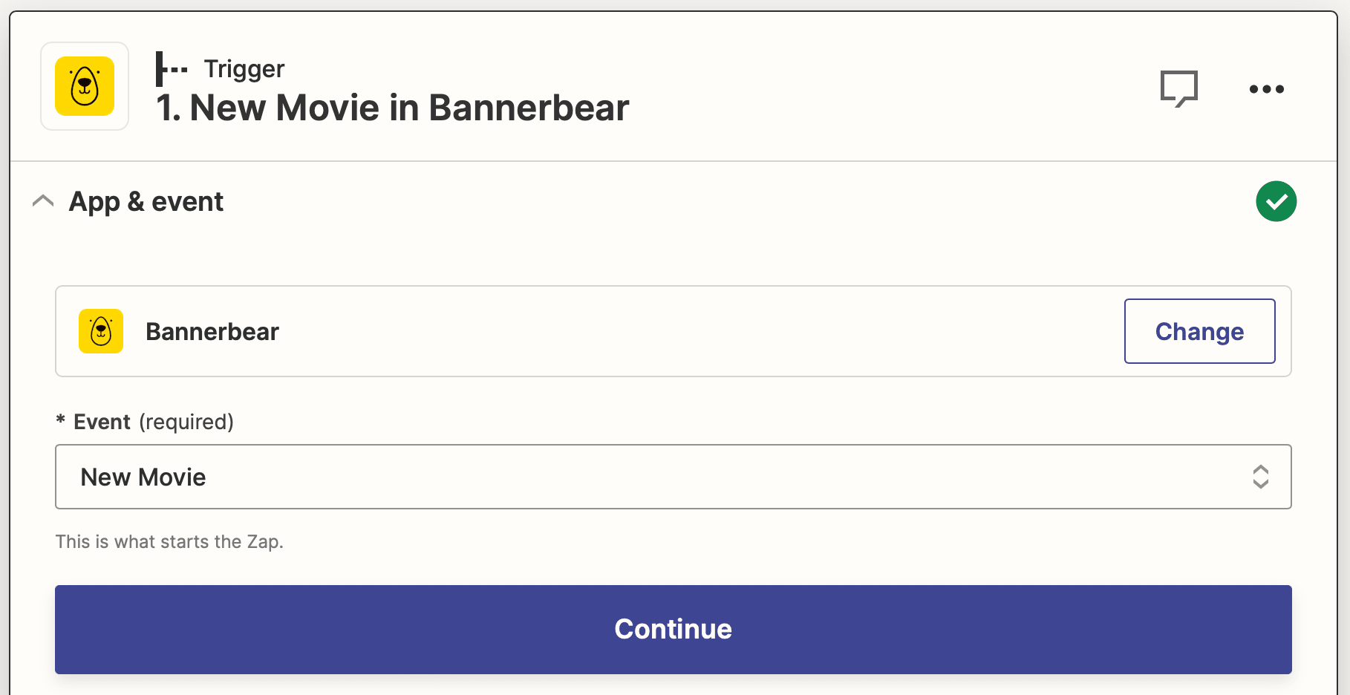1350x695 pixels.
Task: Collapse the App & event section
Action: (42, 200)
